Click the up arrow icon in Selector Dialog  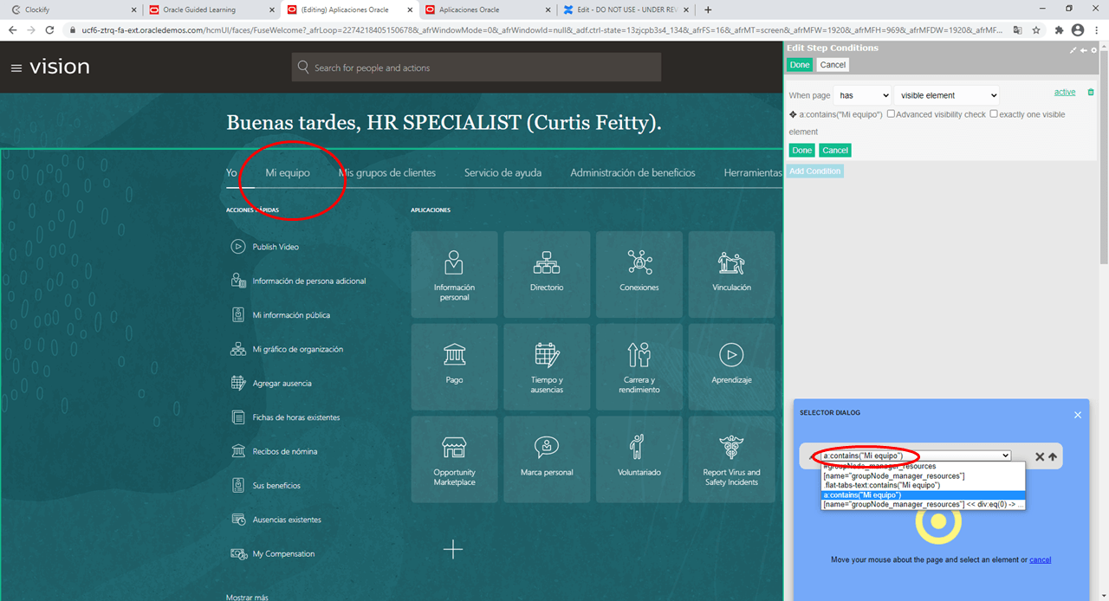[1052, 456]
